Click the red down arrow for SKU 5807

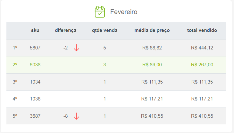[76, 48]
